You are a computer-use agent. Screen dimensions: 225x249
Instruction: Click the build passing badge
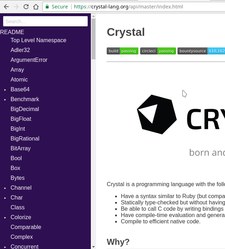123,51
